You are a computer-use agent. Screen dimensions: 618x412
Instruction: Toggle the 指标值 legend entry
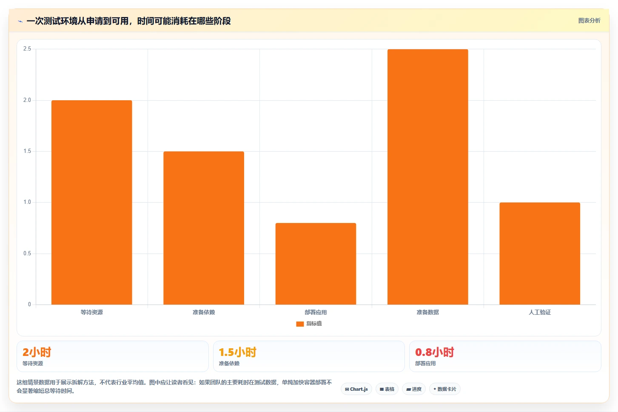click(x=309, y=324)
